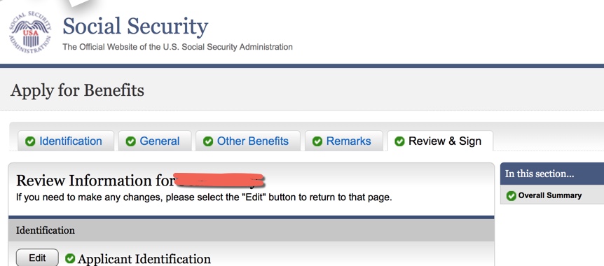
Task: Click the Applicant Identification heading text
Action: point(144,259)
